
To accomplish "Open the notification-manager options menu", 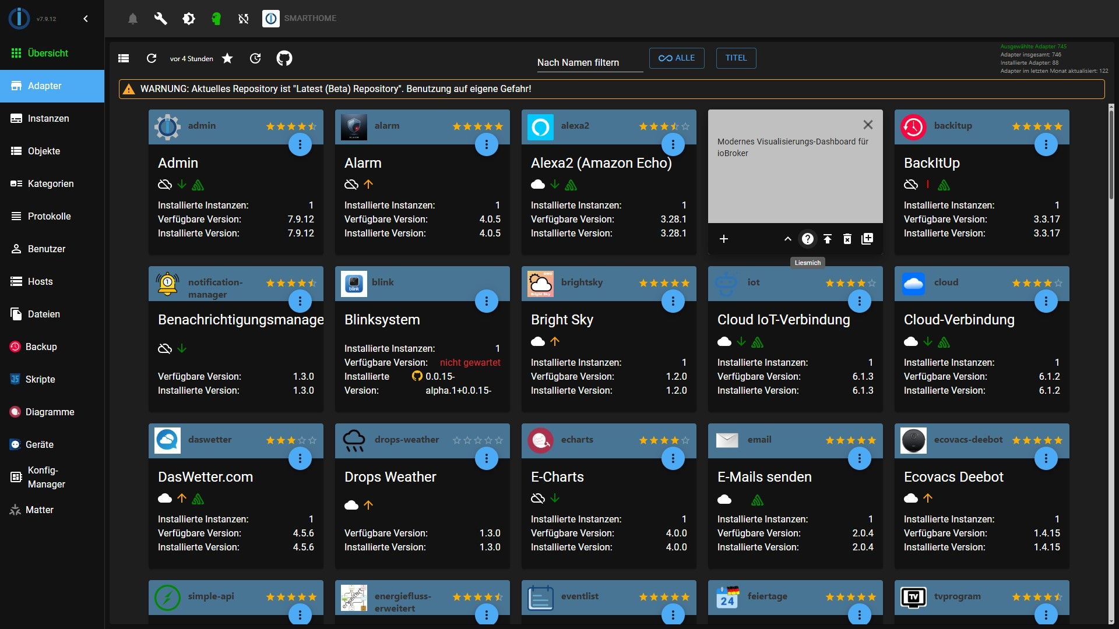I will (x=300, y=301).
